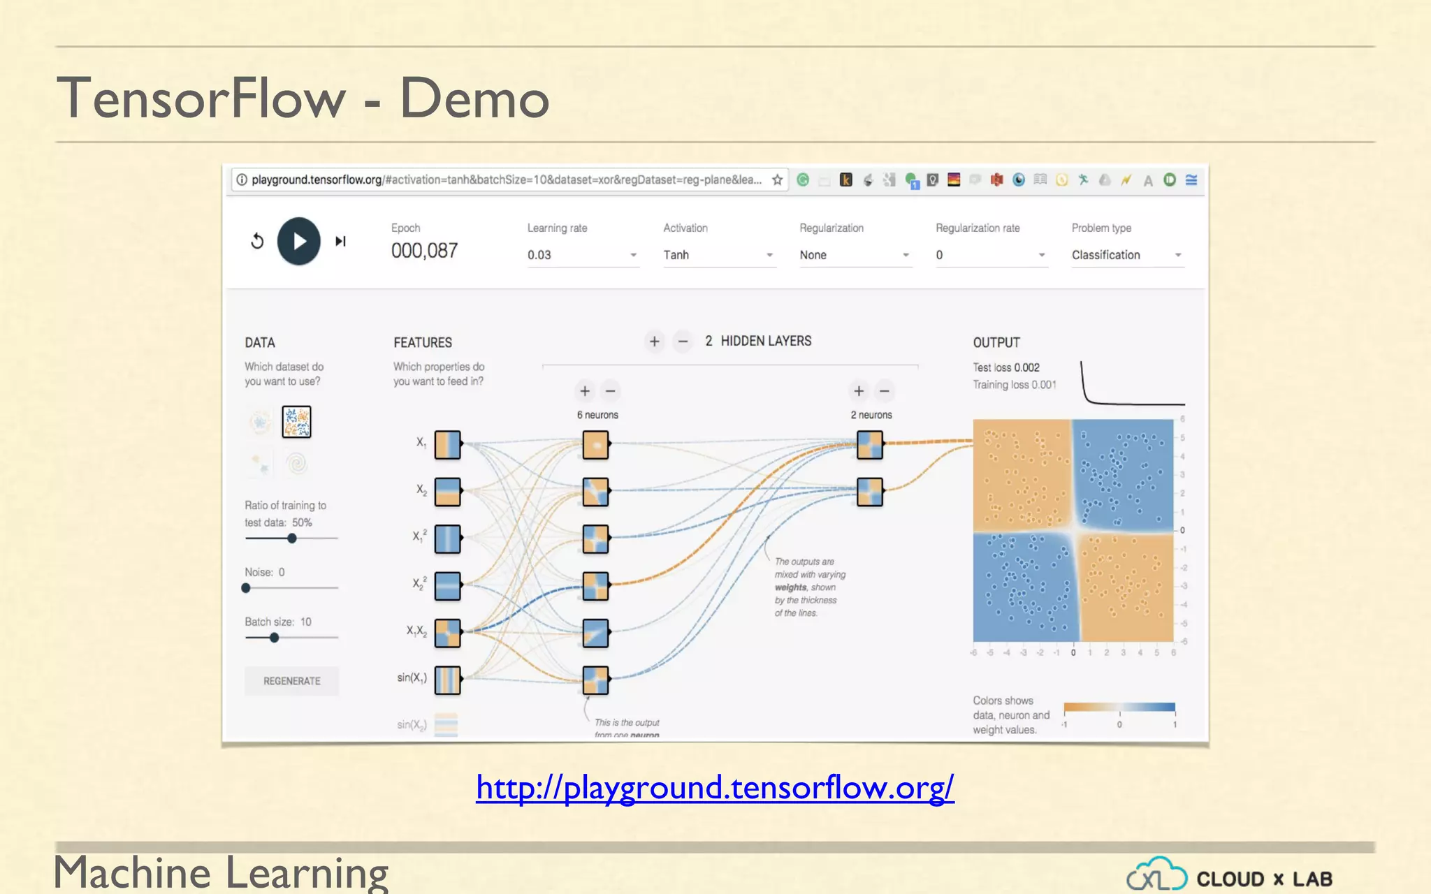Click the top neuron in the 2 neurons layer
Viewport: 1431px width, 894px height.
pyautogui.click(x=870, y=444)
